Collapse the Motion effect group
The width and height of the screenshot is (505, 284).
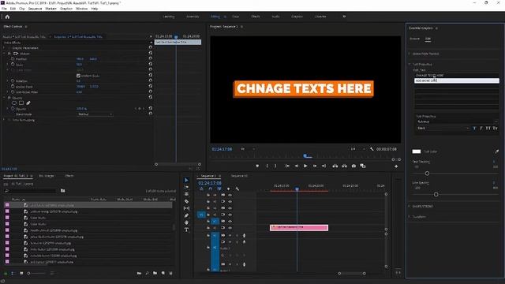(5, 54)
